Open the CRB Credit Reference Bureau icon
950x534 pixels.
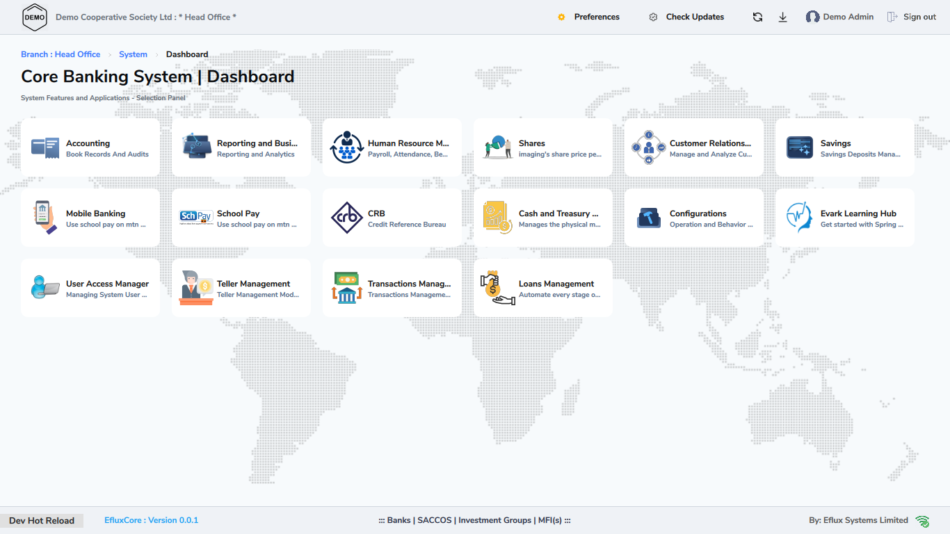pyautogui.click(x=347, y=218)
